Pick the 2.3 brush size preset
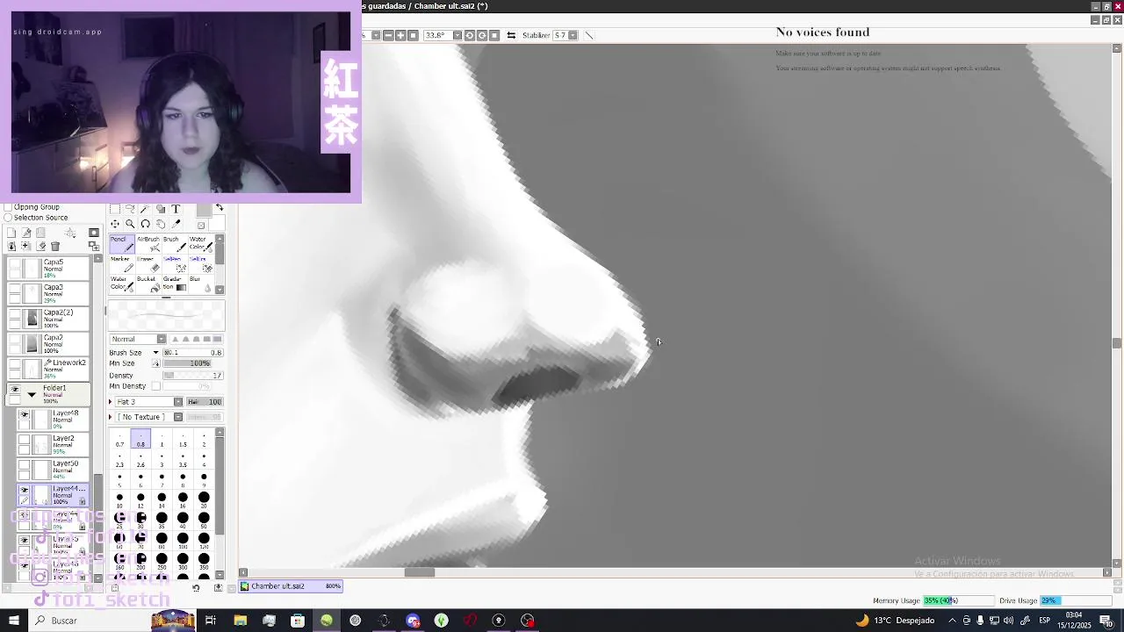 (x=119, y=460)
